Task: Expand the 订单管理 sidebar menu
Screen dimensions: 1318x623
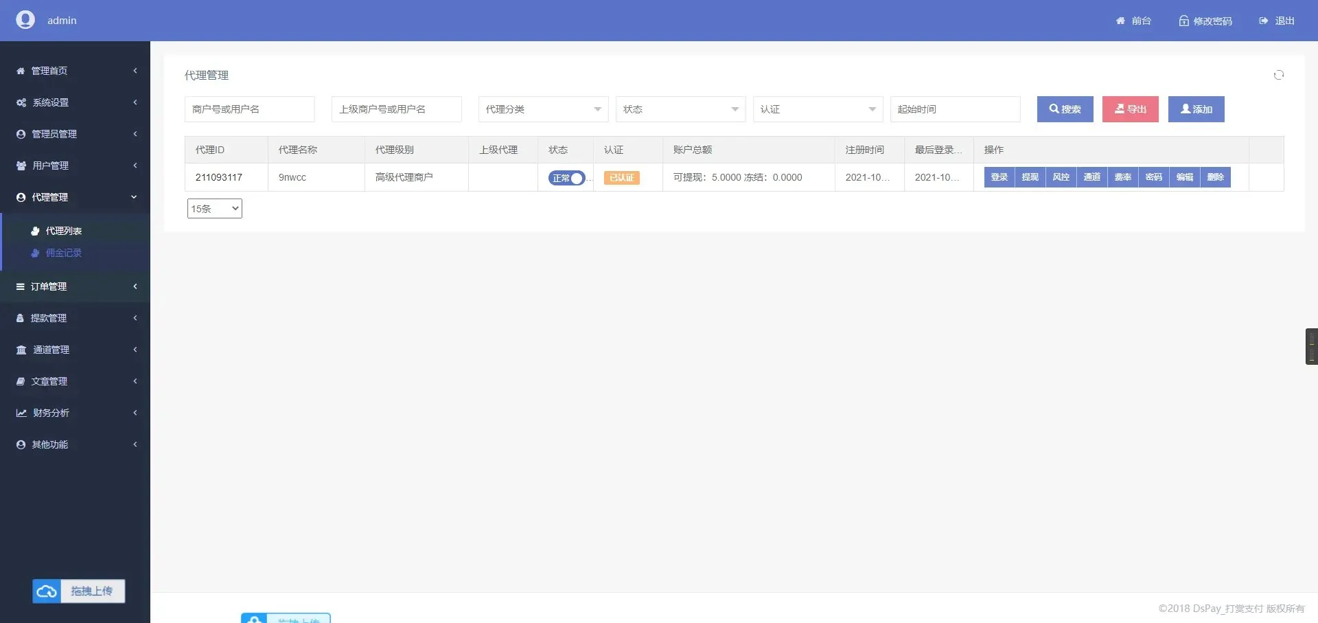Action: pos(75,286)
